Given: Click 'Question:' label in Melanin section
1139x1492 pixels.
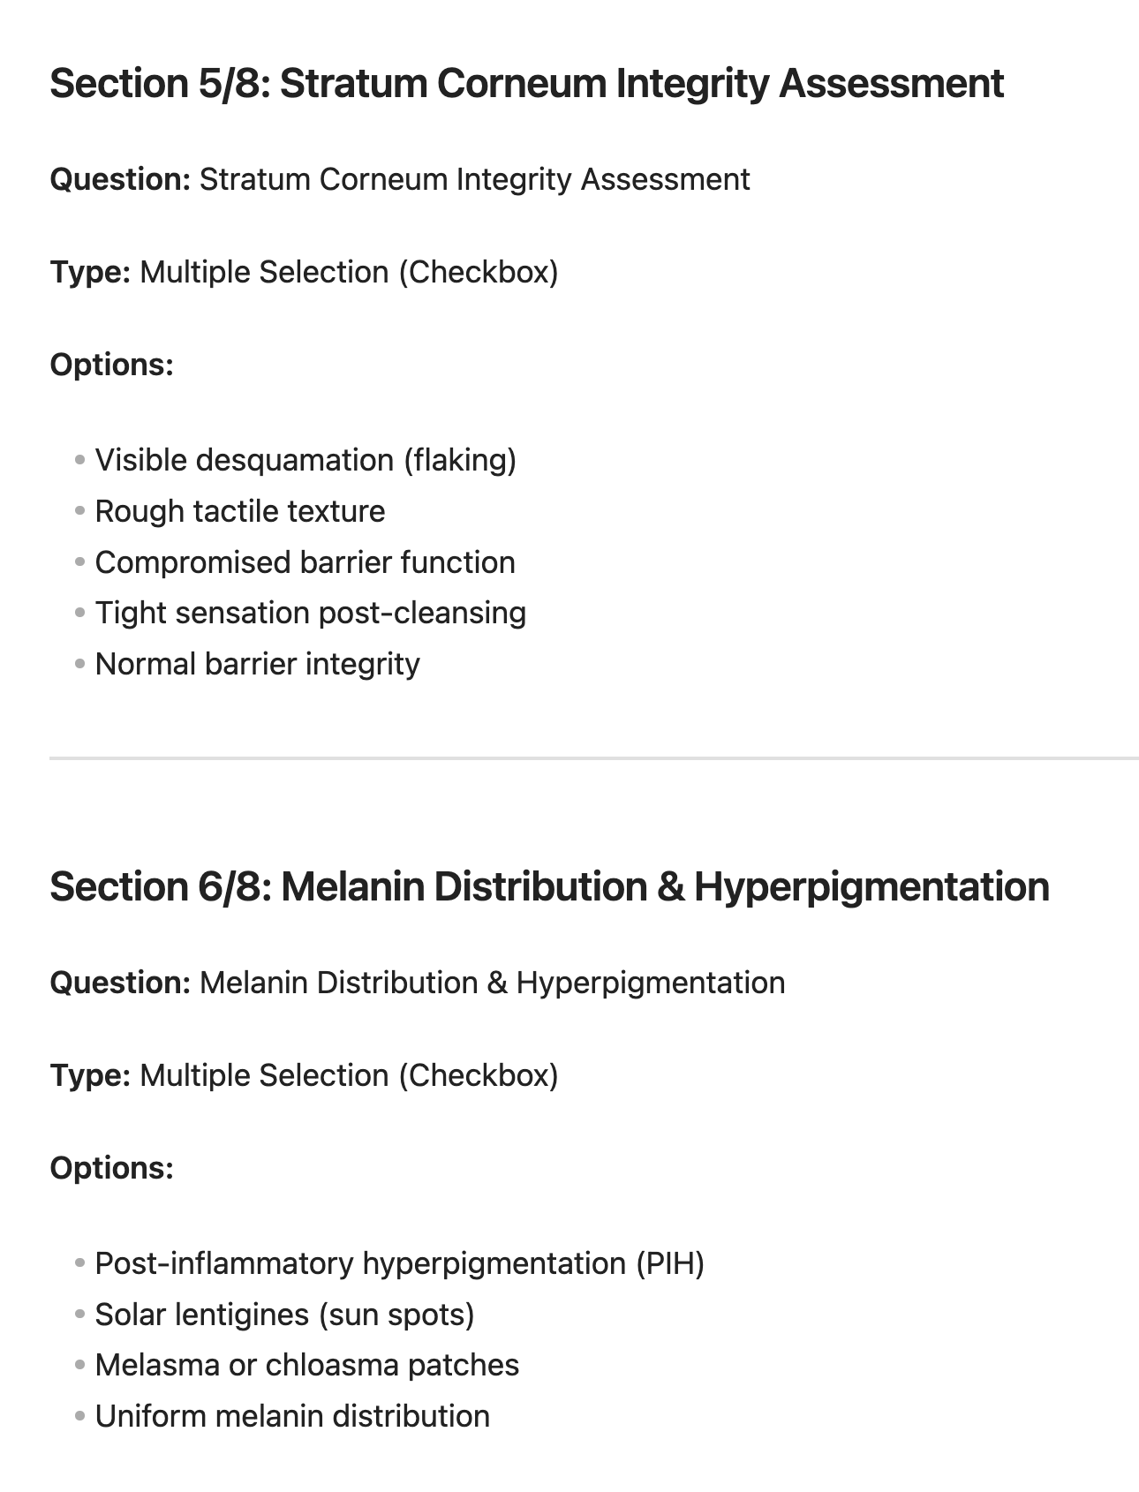Looking at the screenshot, I should pyautogui.click(x=120, y=983).
